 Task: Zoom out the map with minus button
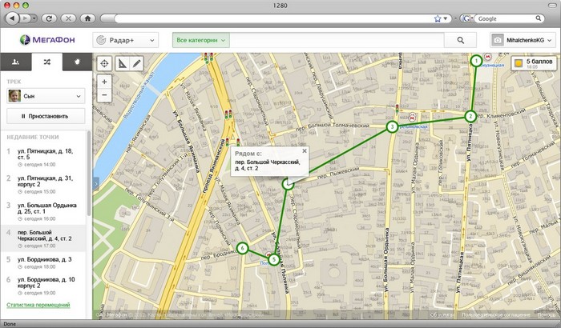[103, 95]
